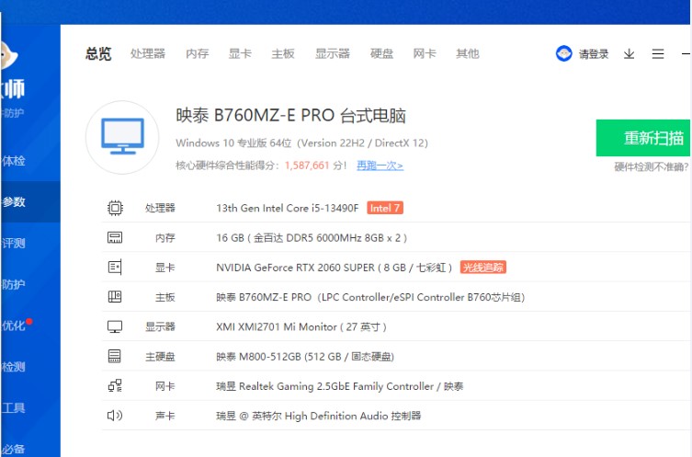Click the network card icon
The height and width of the screenshot is (457, 692).
(115, 386)
